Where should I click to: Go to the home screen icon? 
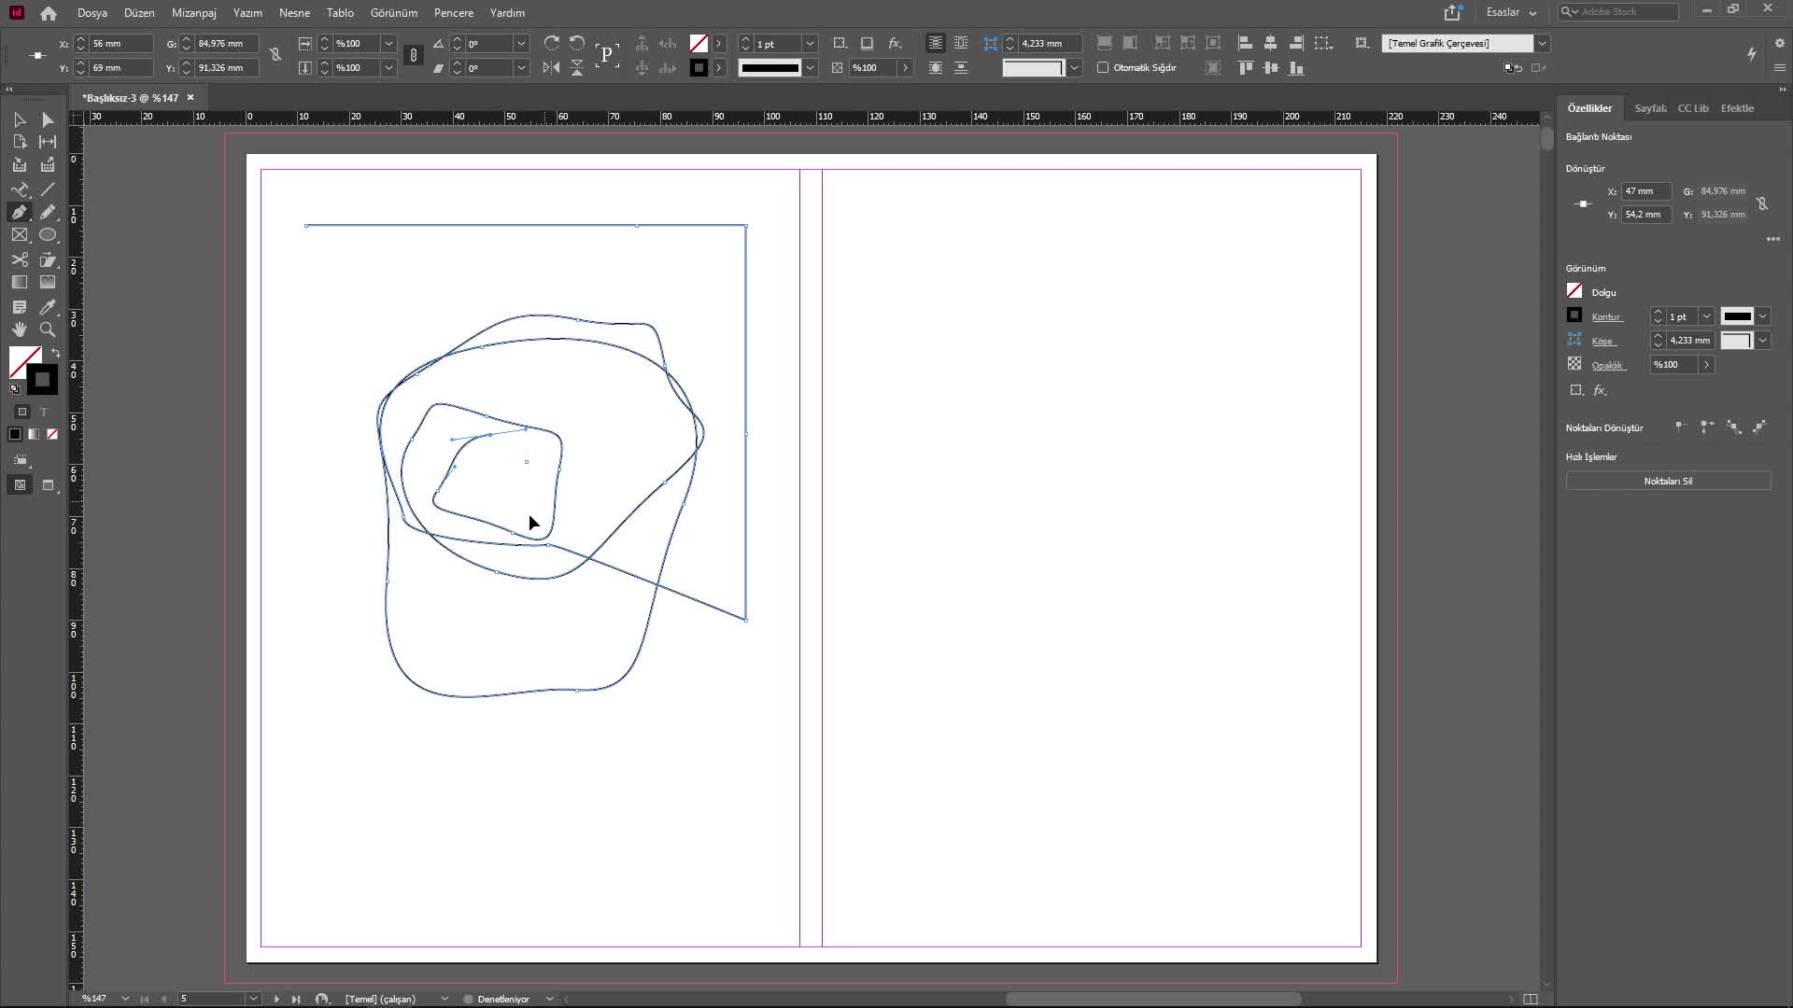(49, 13)
